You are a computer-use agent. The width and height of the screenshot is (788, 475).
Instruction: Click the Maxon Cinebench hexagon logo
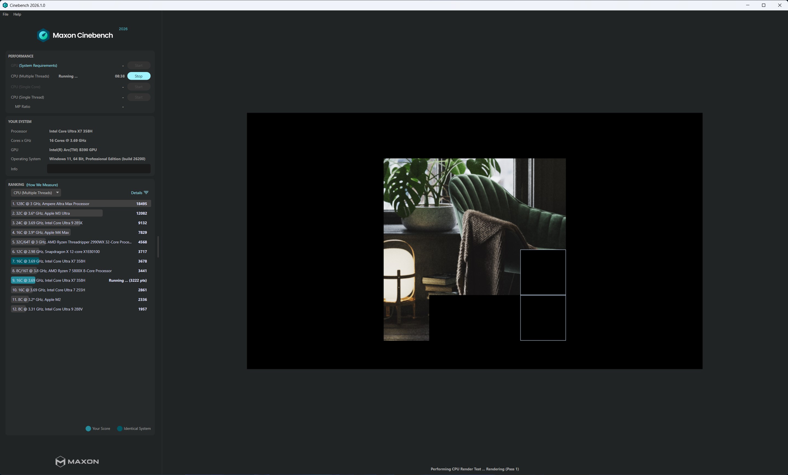[x=43, y=35]
